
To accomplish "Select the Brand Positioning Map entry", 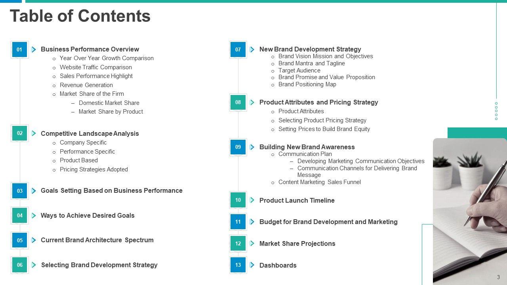I will [x=307, y=84].
